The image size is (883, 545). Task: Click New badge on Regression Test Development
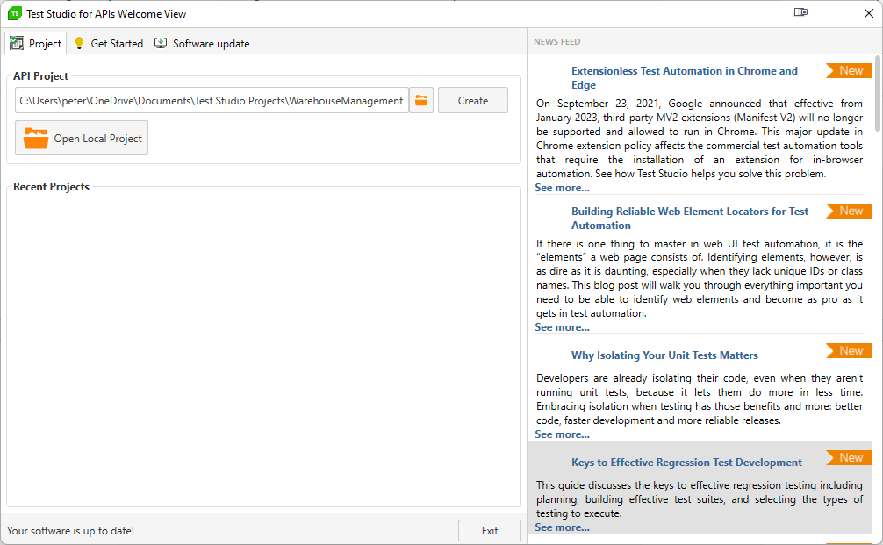pos(849,458)
